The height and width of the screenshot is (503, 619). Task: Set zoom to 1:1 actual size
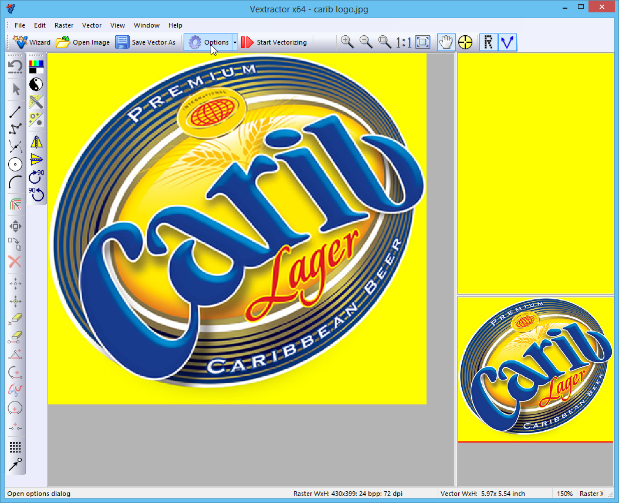[x=403, y=42]
